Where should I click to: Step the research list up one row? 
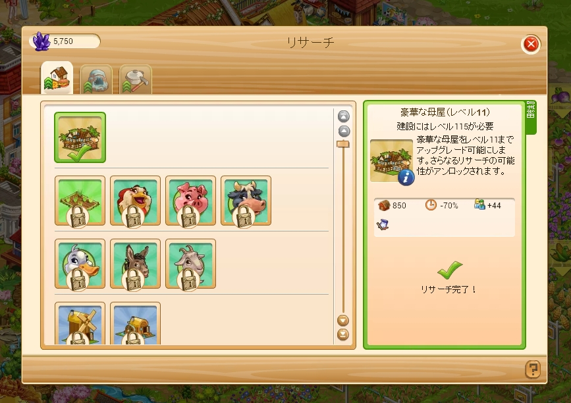pos(343,131)
